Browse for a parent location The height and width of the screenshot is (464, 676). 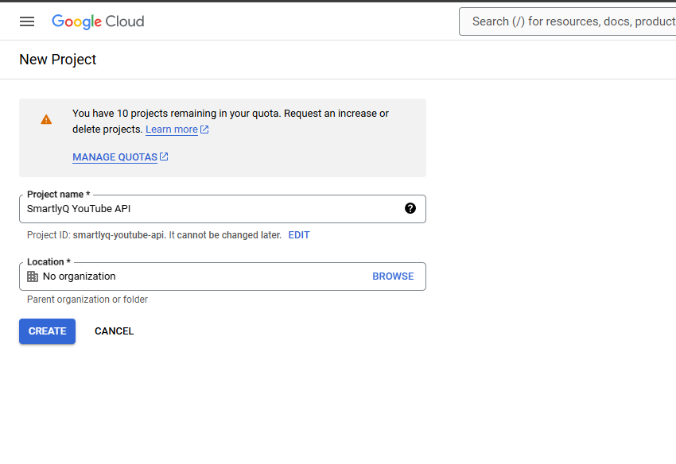click(393, 276)
